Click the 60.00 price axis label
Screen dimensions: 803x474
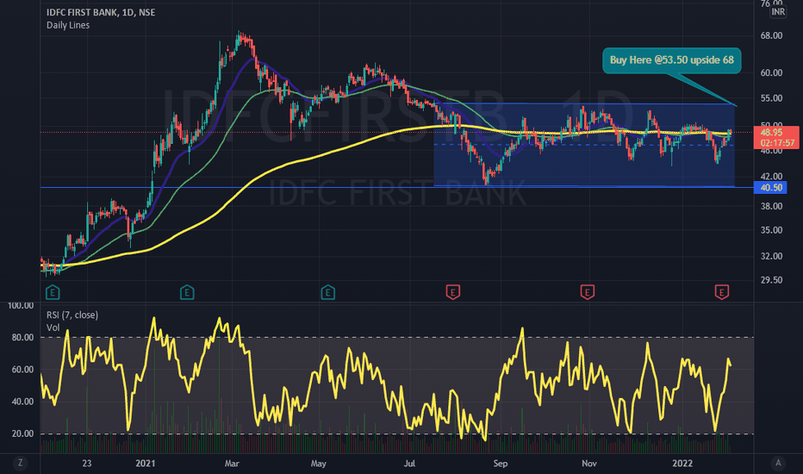(x=771, y=73)
